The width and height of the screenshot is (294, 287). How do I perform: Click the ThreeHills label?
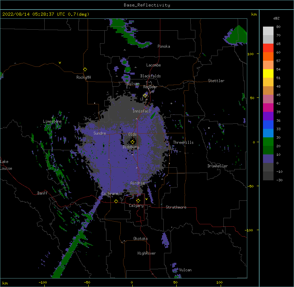point(183,142)
